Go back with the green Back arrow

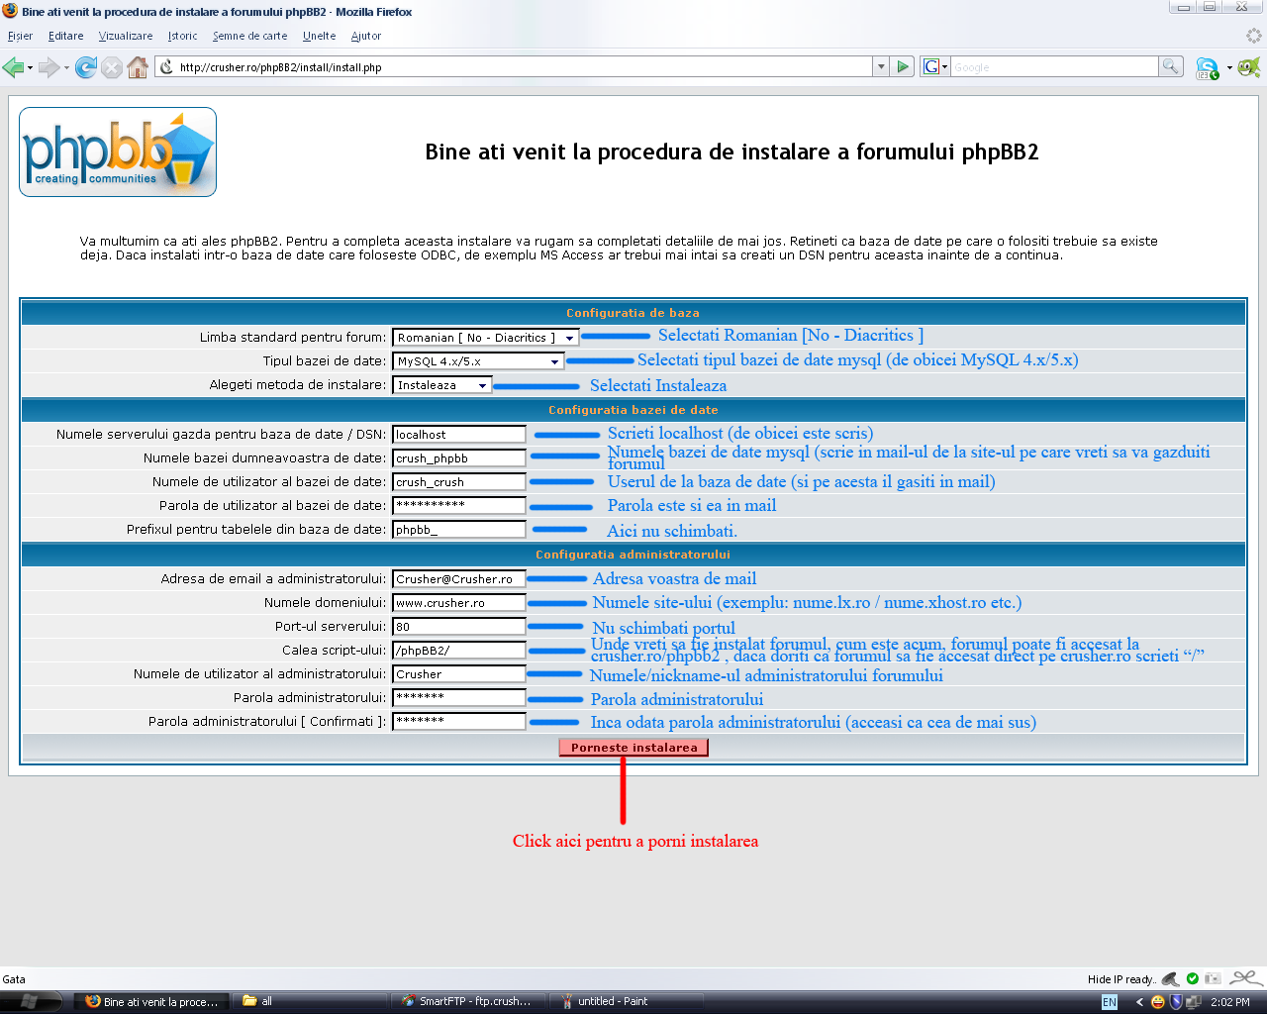coord(13,67)
